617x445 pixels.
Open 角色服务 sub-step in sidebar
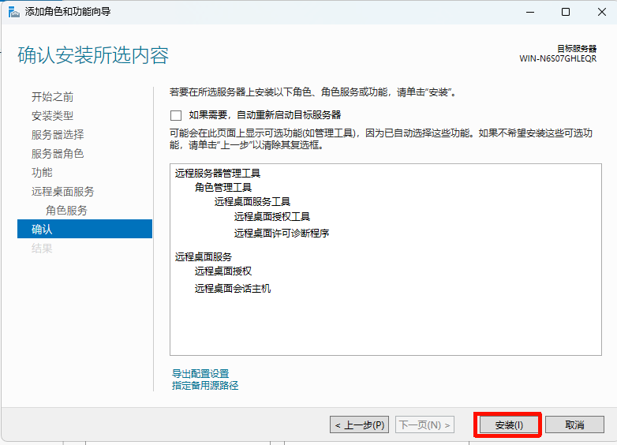pyautogui.click(x=66, y=211)
